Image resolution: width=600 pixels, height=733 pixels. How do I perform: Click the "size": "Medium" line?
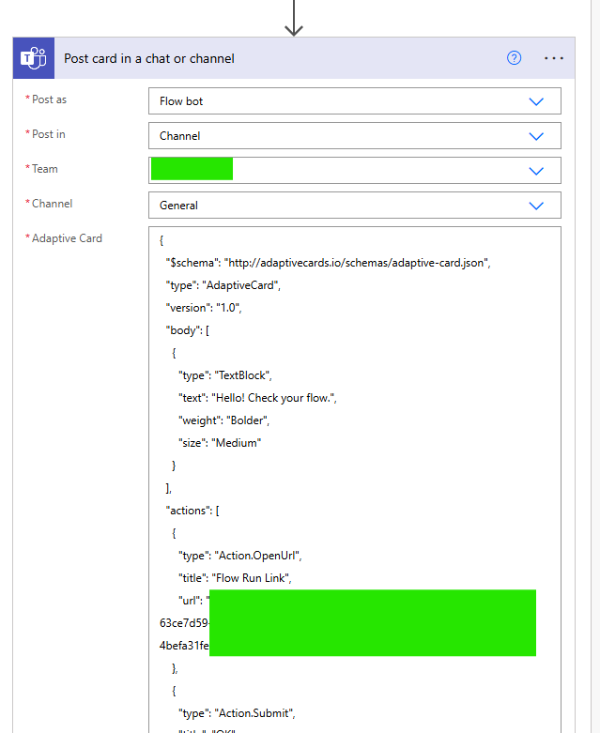[220, 443]
